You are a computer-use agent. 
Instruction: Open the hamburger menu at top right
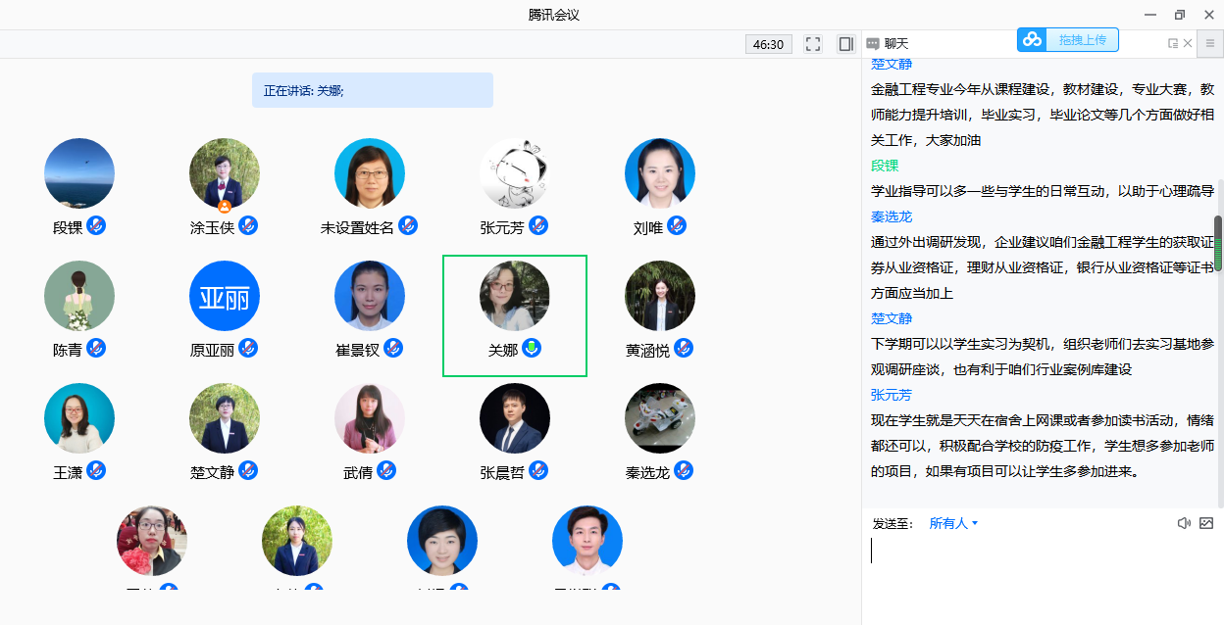pos(1210,43)
